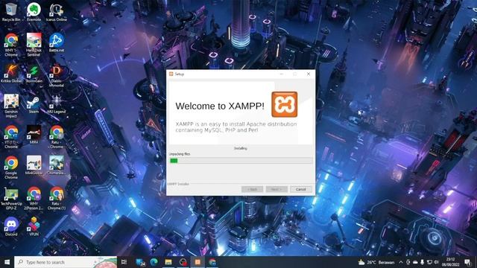Click the disabled Next button in Setup
Viewport: 477px width, 268px height.
pyautogui.click(x=277, y=189)
